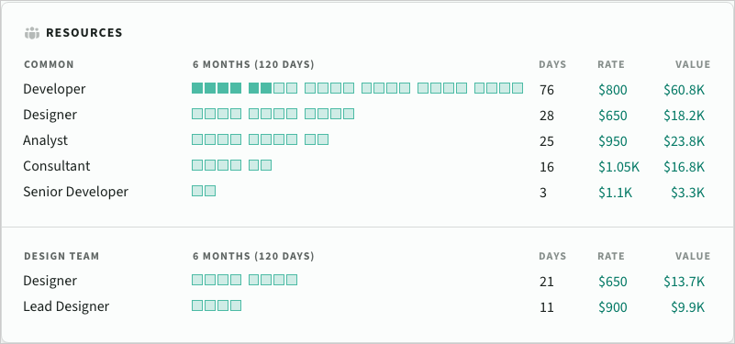Select the Consultant rate $1.05K

(x=618, y=166)
